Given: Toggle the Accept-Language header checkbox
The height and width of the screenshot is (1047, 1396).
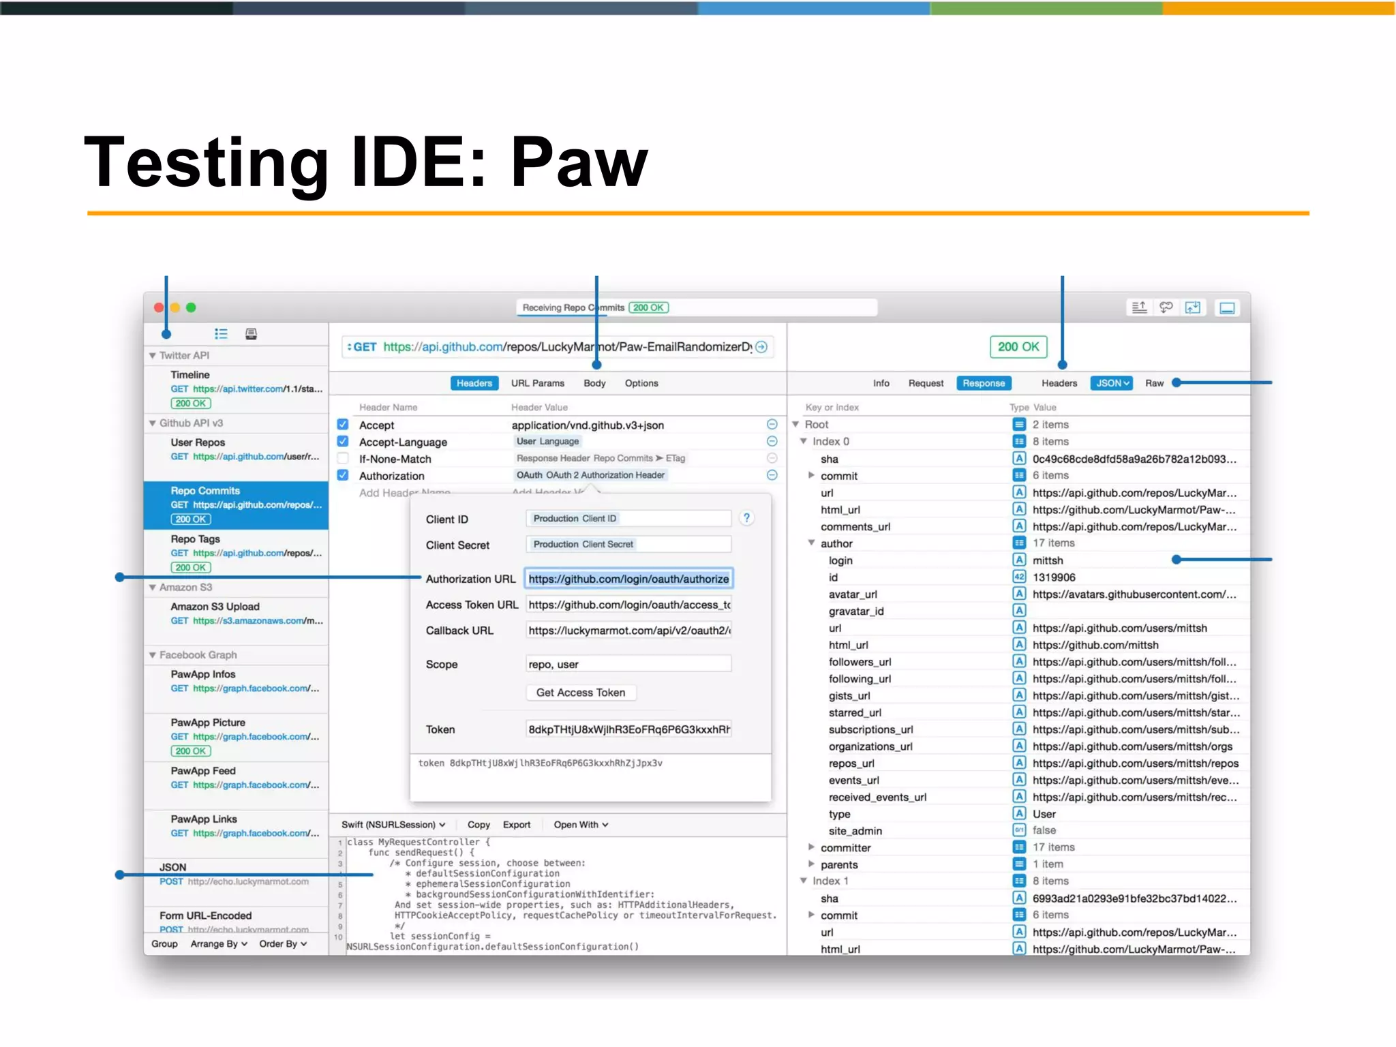Looking at the screenshot, I should coord(343,441).
